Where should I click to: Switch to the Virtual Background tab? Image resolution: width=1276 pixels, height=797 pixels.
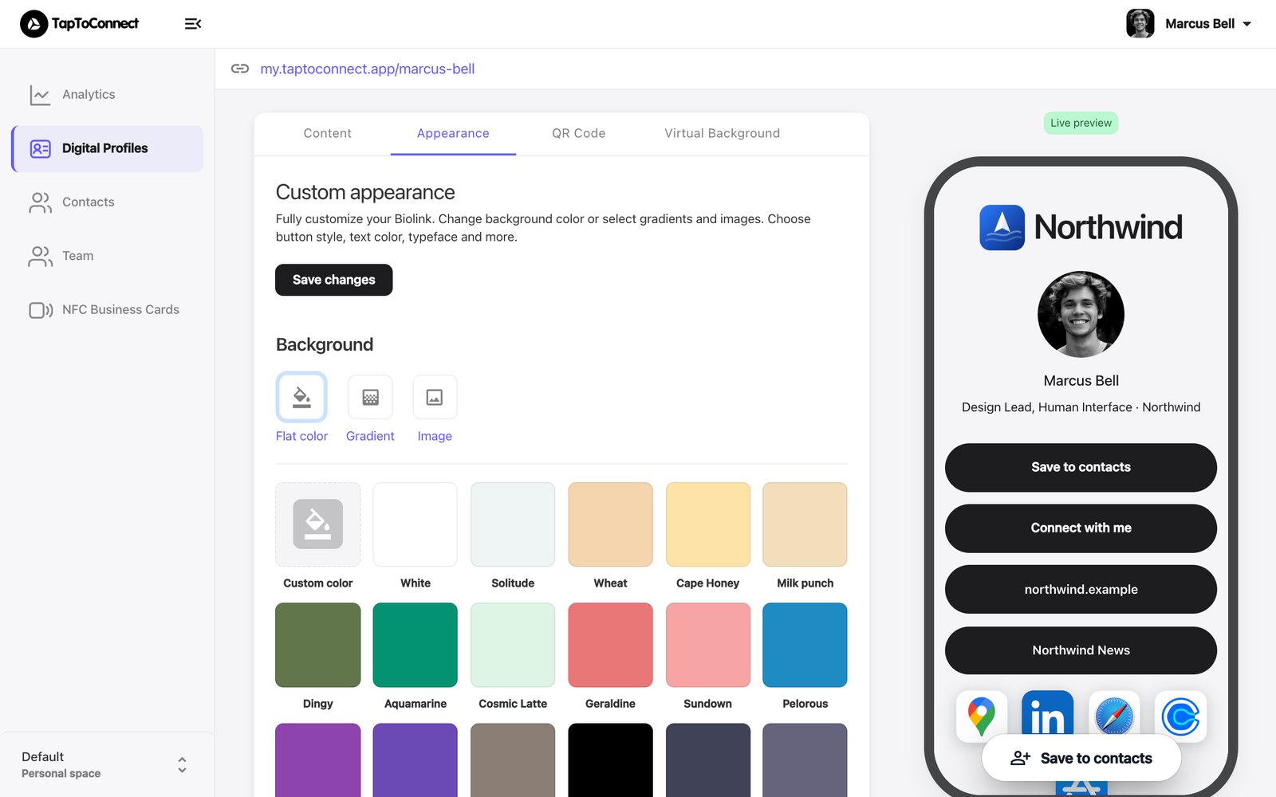[x=723, y=133]
